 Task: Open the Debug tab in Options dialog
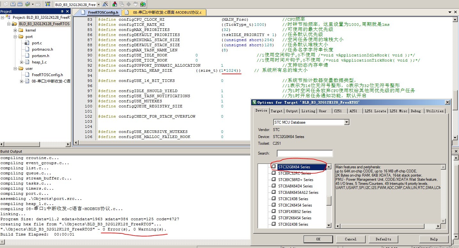[416, 111]
